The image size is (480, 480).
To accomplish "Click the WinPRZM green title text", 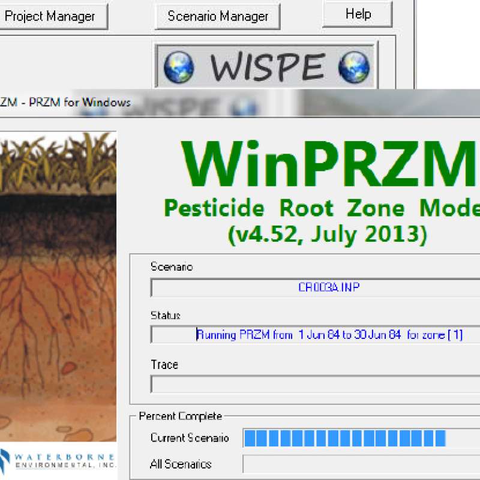I will point(331,164).
